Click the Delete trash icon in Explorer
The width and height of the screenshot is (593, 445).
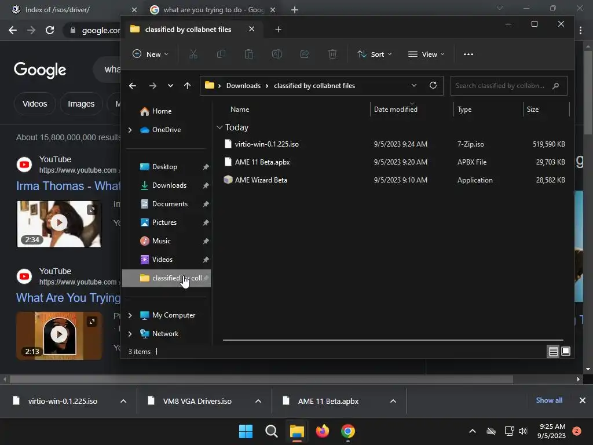coord(332,54)
